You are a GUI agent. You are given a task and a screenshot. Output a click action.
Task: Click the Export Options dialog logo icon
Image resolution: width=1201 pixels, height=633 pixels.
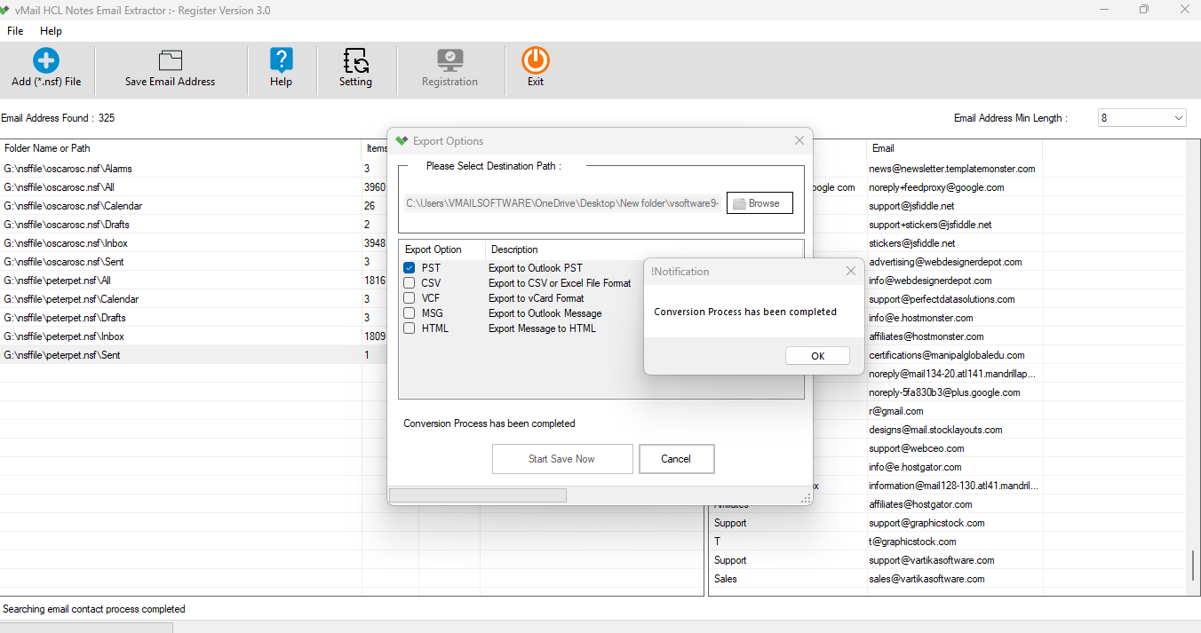click(x=402, y=141)
